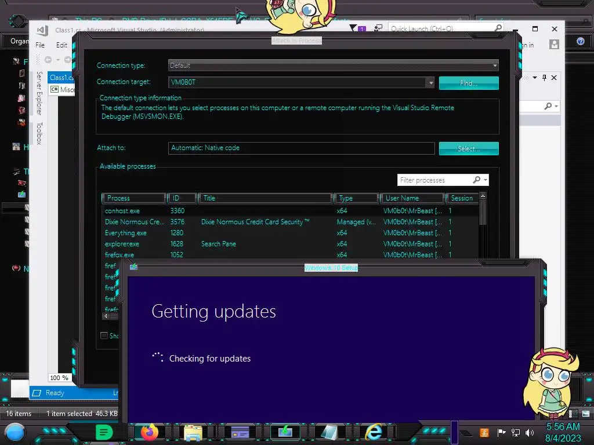Click the Visual Studio account avatar icon
The width and height of the screenshot is (594, 445).
(554, 44)
